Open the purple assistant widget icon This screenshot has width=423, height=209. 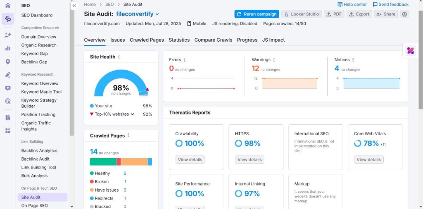pyautogui.click(x=411, y=51)
